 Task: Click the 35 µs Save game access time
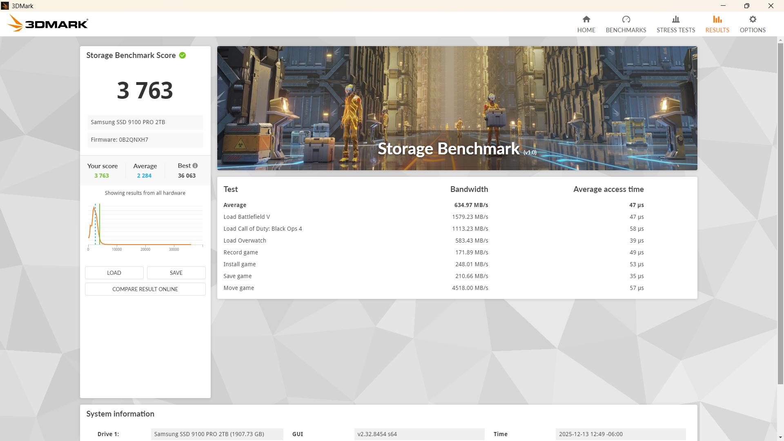[637, 276]
